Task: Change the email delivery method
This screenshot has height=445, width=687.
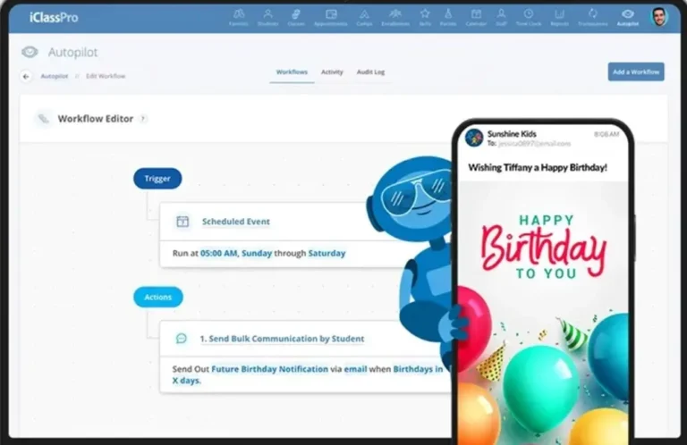Action: coord(355,369)
